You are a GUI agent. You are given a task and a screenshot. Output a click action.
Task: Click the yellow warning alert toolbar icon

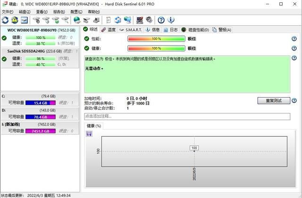(x=15, y=20)
